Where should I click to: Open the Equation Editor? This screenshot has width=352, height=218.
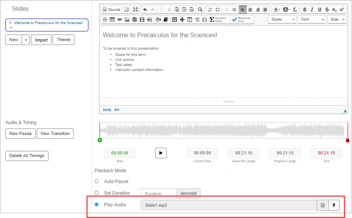[x=218, y=19]
